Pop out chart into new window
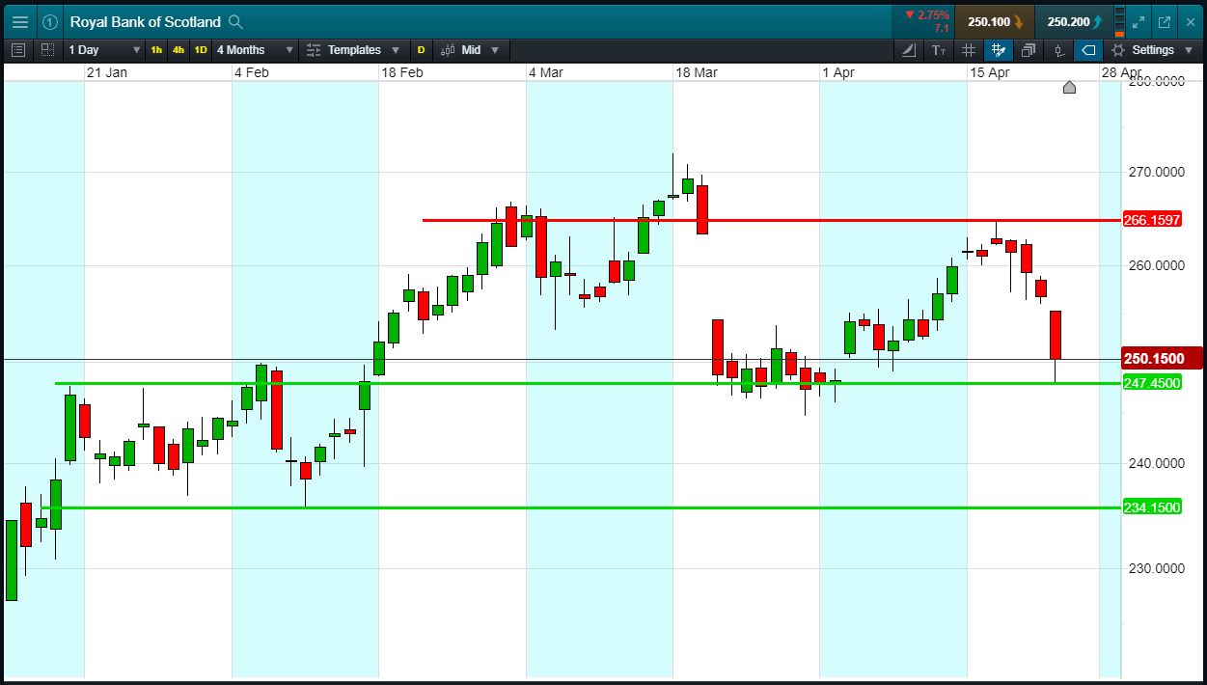 tap(1165, 21)
